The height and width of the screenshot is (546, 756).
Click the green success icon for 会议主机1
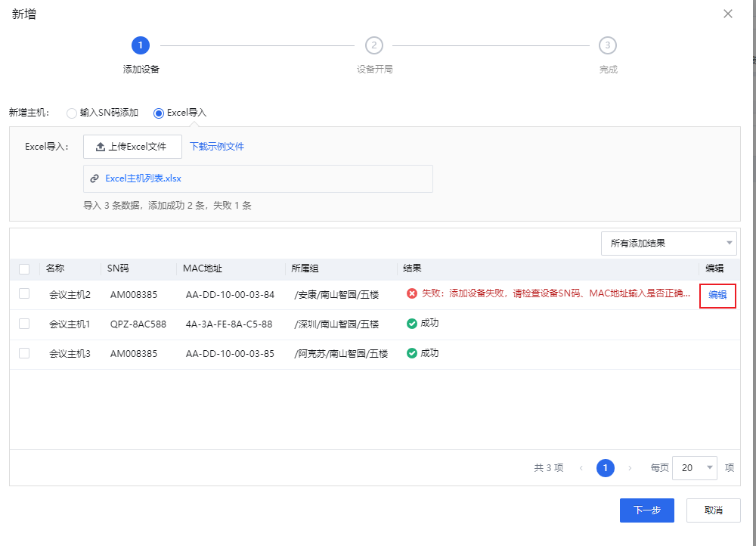[412, 324]
